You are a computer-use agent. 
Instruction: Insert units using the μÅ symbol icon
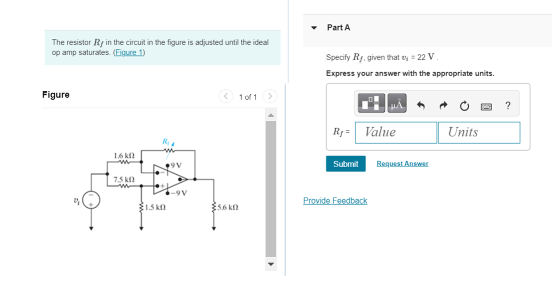[x=396, y=102]
